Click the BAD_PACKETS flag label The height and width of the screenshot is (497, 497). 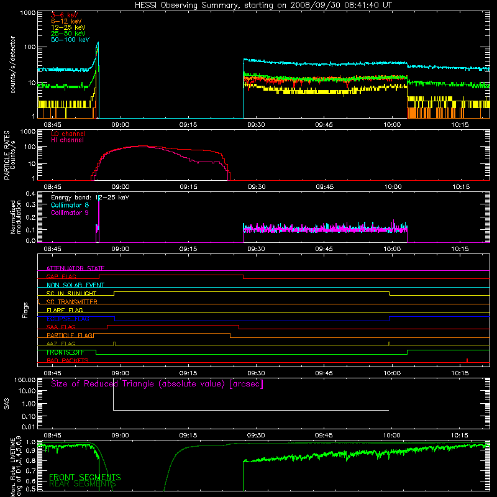pyautogui.click(x=68, y=360)
